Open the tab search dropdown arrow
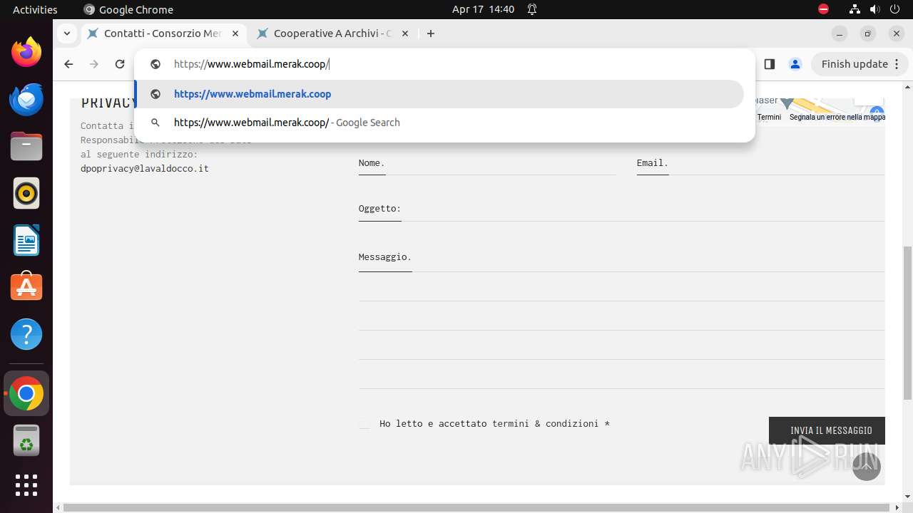The width and height of the screenshot is (913, 513). tap(66, 33)
